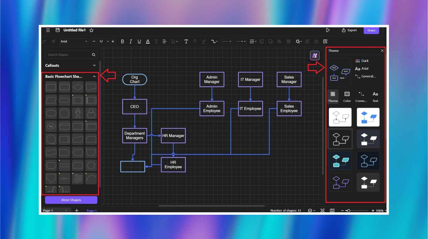Image resolution: width=428 pixels, height=239 pixels.
Task: Open line weight dropdown
Action: coord(253,41)
